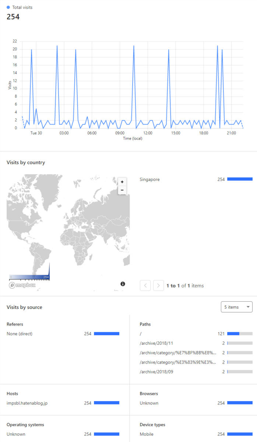The image size is (257, 442).
Task: Select the /archive/2018/09 path
Action: (196, 372)
